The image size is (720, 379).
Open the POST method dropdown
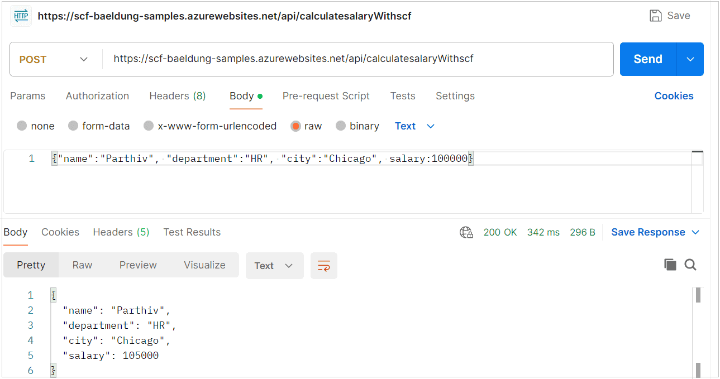(55, 59)
